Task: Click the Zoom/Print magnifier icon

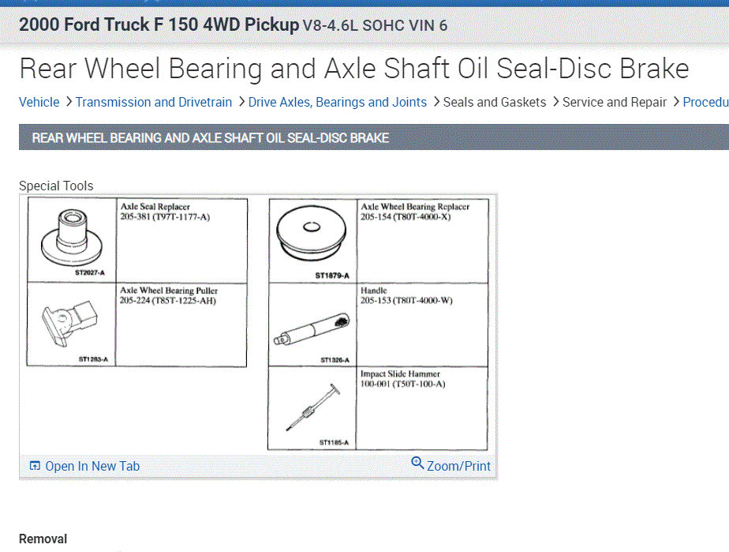Action: tap(417, 464)
